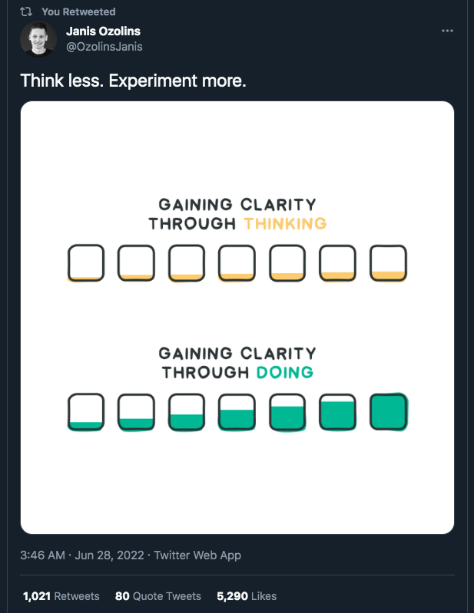Click the Twitter Web App source link
Viewport: 474px width, 613px height.
197,555
